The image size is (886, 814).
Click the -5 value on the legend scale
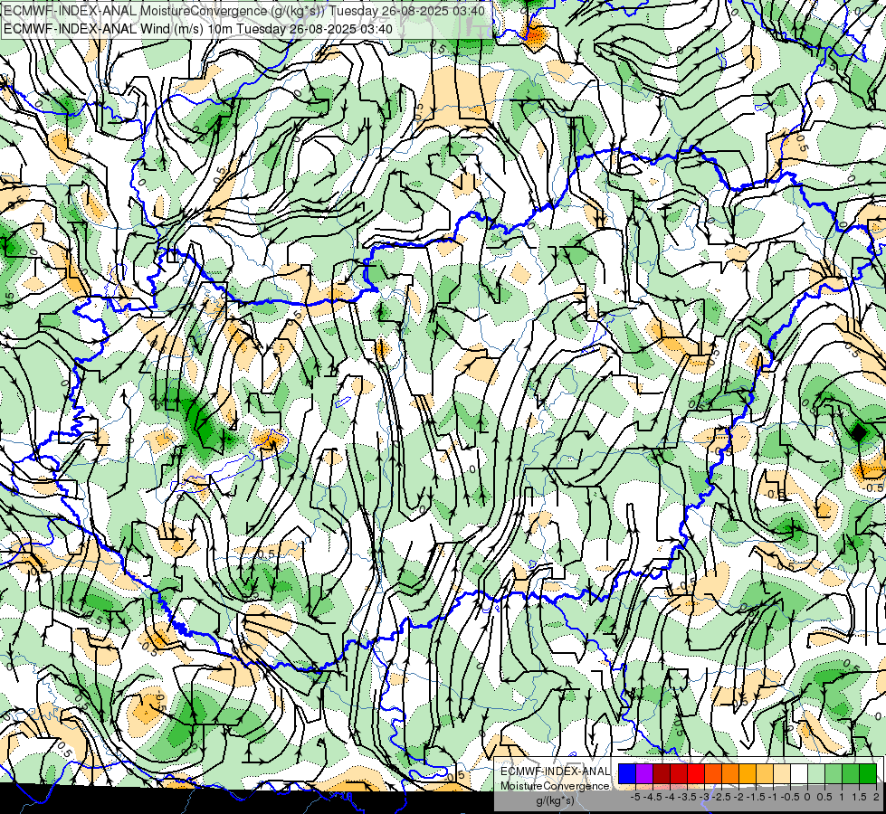(635, 797)
